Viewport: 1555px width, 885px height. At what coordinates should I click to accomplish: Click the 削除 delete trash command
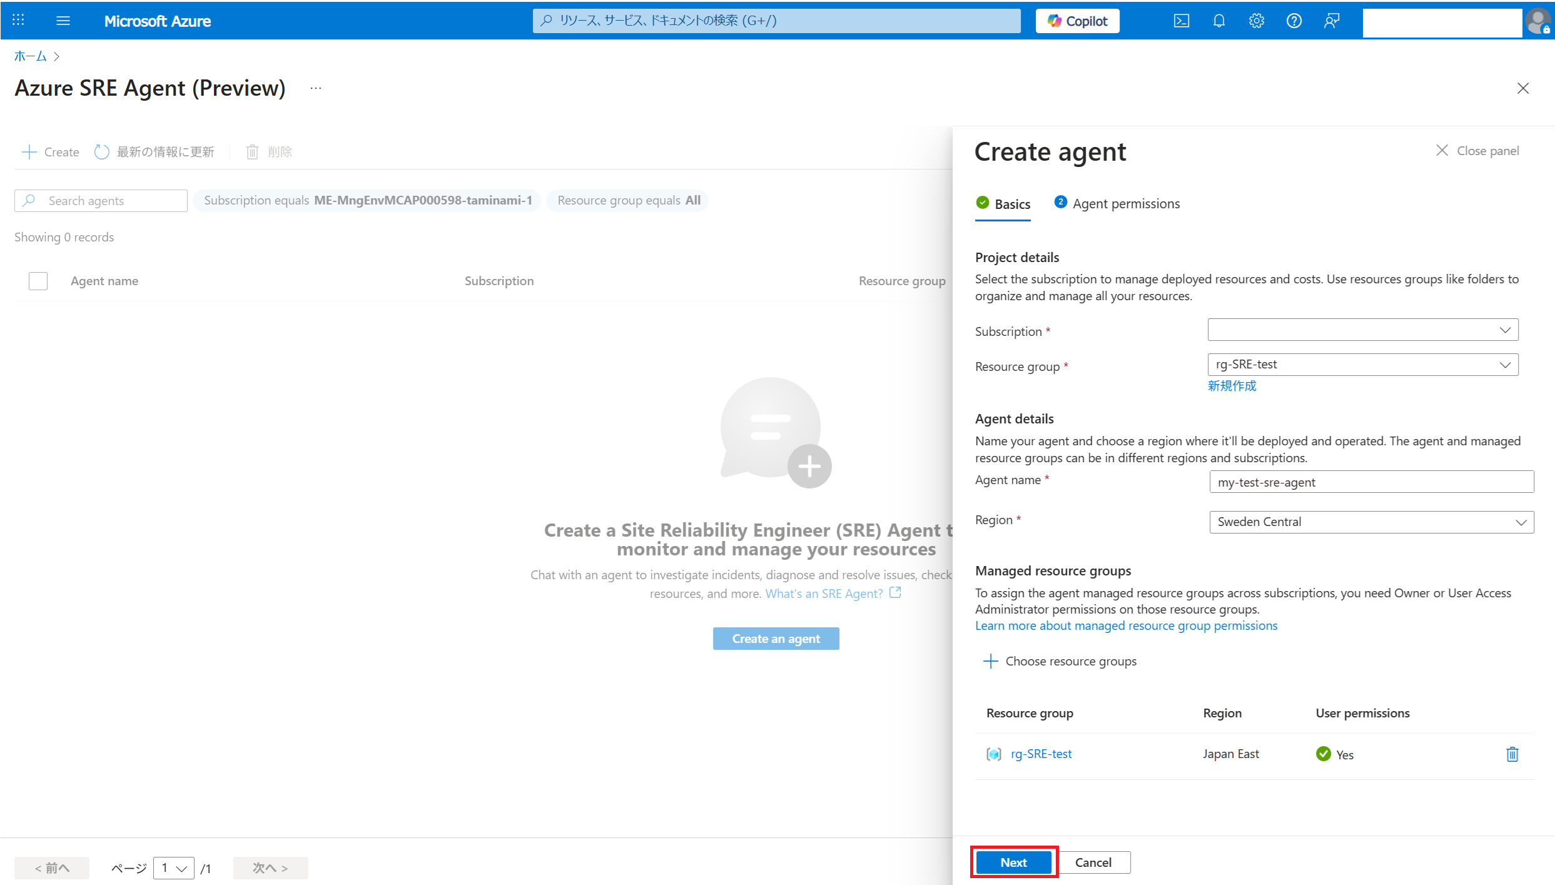pyautogui.click(x=269, y=152)
